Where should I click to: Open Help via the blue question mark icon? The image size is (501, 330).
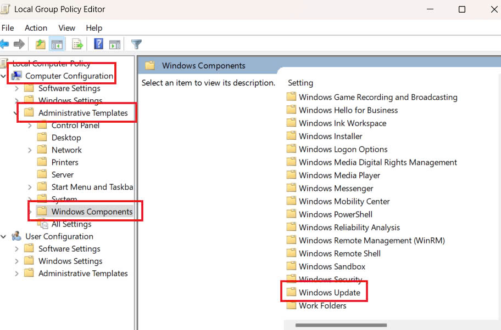pyautogui.click(x=99, y=44)
